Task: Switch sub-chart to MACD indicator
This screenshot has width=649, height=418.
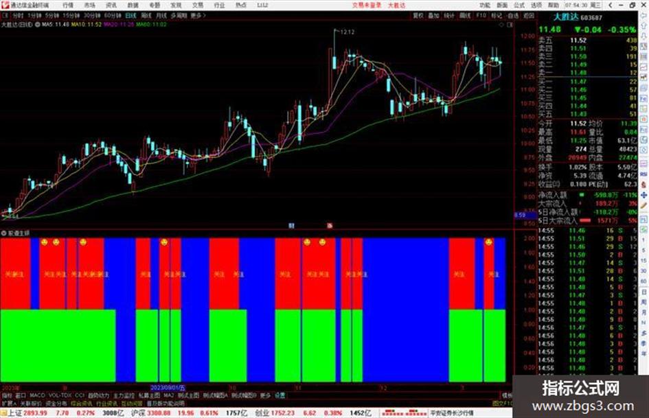Action: point(37,395)
